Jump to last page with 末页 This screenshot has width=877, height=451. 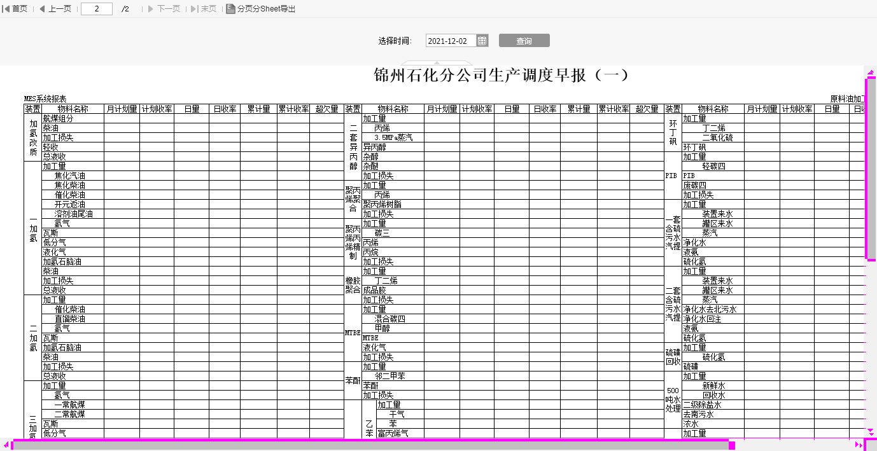point(204,9)
